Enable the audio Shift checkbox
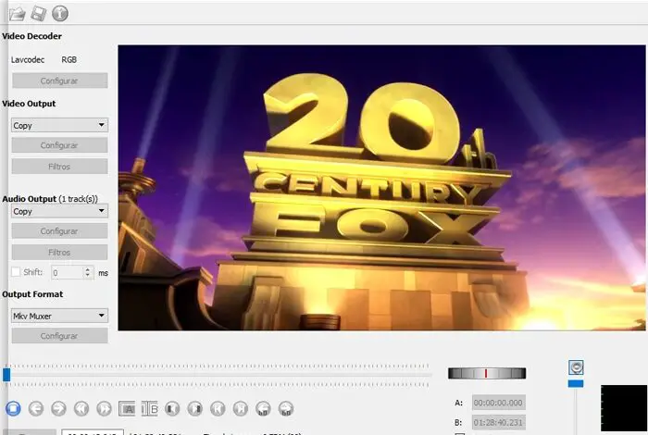648x435 pixels. click(16, 272)
